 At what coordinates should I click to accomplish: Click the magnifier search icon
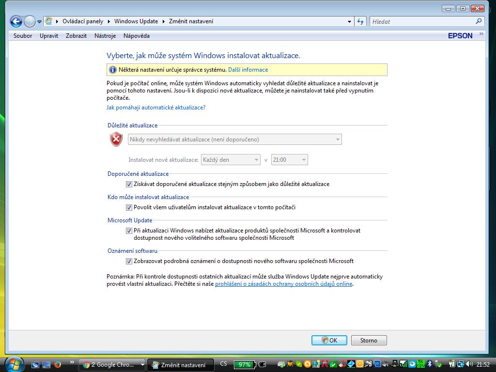click(x=479, y=21)
